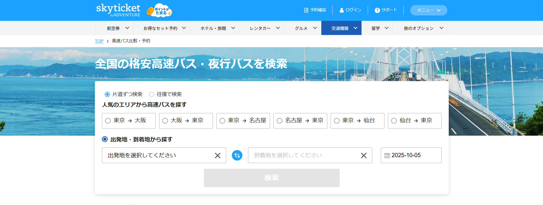Screen dimensions: 543x205
Task: Choose the 名古屋 → 東京 route
Action: [x=300, y=121]
